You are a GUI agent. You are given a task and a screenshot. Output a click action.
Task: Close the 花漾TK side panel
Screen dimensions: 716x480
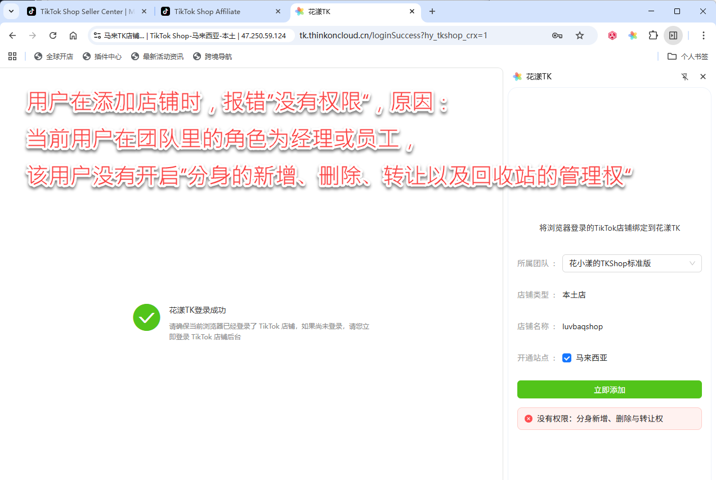(x=702, y=77)
